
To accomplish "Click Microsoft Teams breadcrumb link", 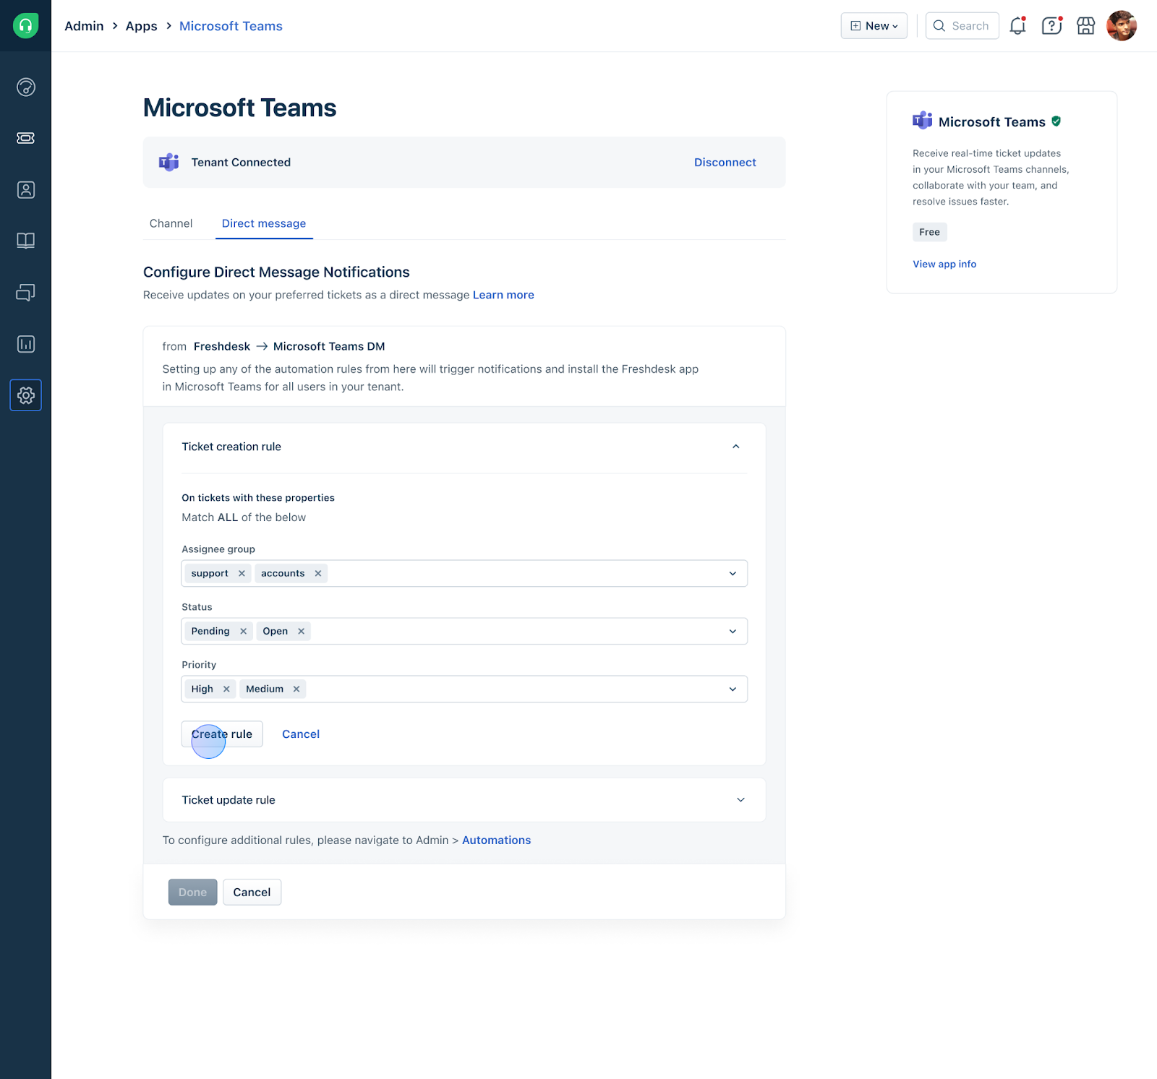I will click(x=231, y=26).
